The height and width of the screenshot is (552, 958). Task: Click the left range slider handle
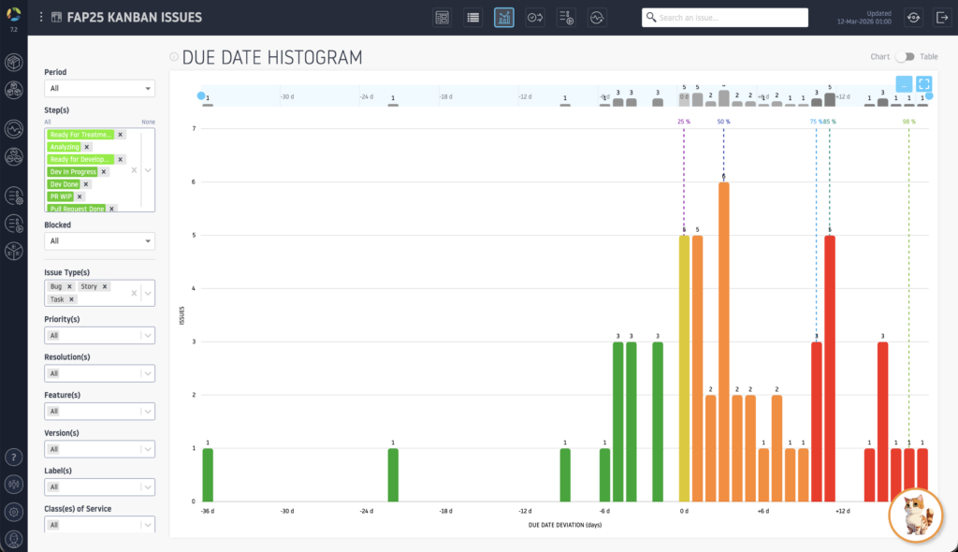(201, 95)
